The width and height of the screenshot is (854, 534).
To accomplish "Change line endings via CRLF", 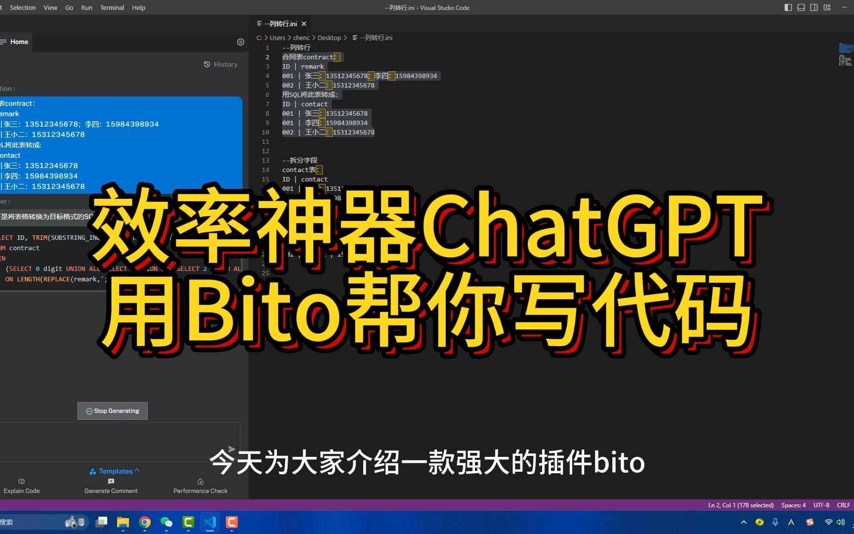I will [x=843, y=505].
